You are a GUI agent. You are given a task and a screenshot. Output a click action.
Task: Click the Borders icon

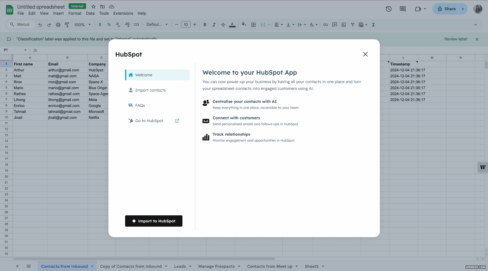pyautogui.click(x=254, y=25)
